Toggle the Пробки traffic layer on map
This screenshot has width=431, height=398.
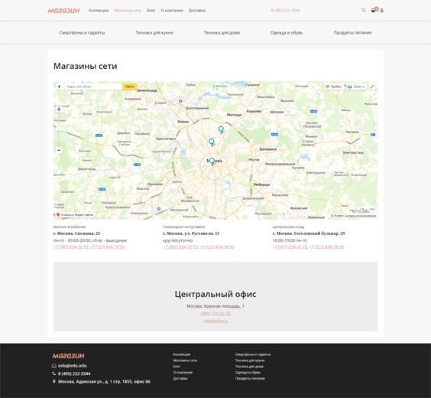coord(333,86)
